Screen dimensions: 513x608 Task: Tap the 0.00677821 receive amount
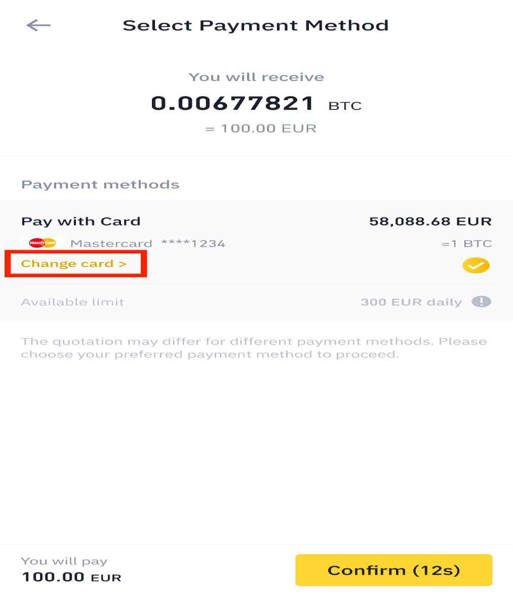click(x=233, y=103)
